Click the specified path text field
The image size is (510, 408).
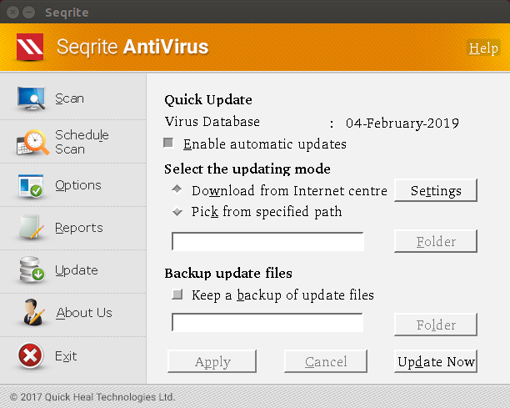(267, 242)
